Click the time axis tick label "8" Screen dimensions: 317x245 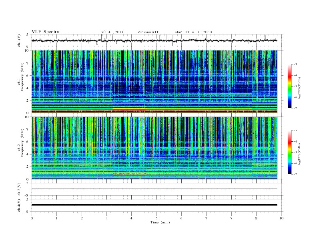[x=231, y=218]
